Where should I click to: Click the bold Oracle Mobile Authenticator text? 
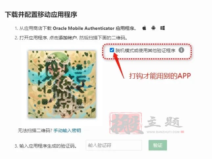tap(84, 28)
